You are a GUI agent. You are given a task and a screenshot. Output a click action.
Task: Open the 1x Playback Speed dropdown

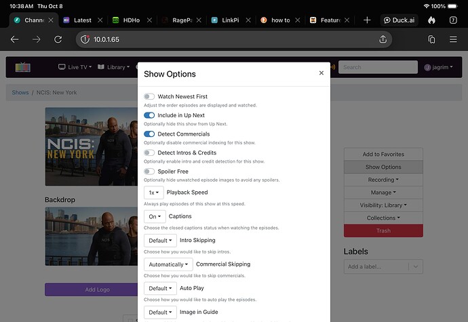pyautogui.click(x=154, y=193)
